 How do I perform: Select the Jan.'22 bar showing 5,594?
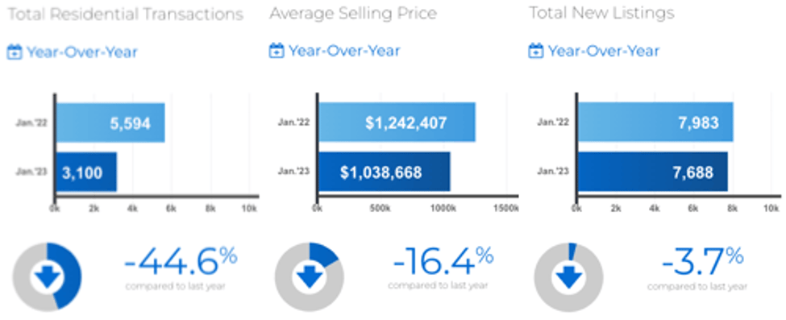110,123
